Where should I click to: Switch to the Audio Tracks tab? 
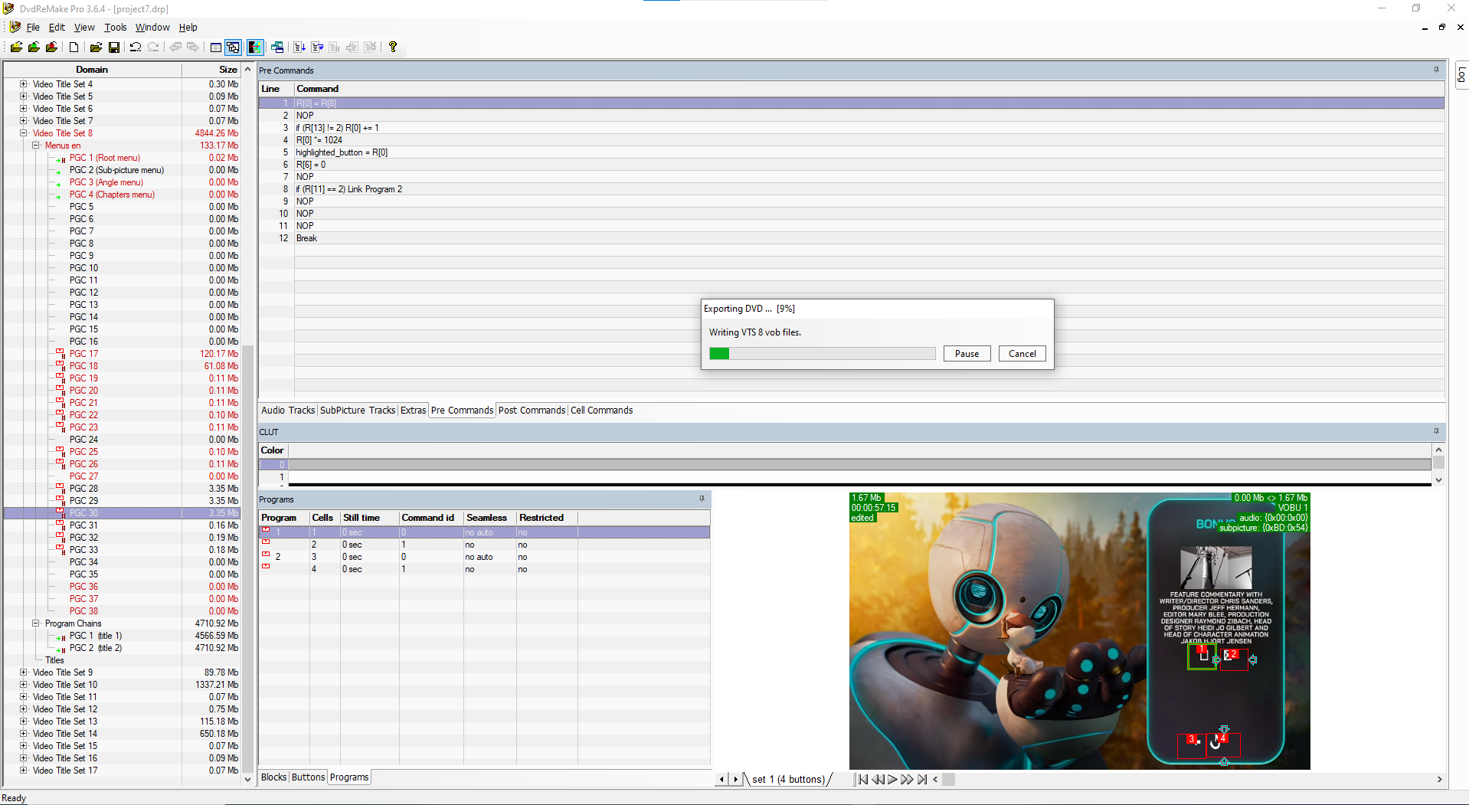tap(288, 411)
